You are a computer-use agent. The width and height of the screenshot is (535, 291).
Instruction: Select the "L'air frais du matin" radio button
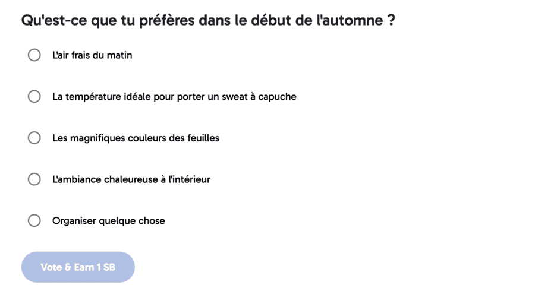tap(34, 55)
